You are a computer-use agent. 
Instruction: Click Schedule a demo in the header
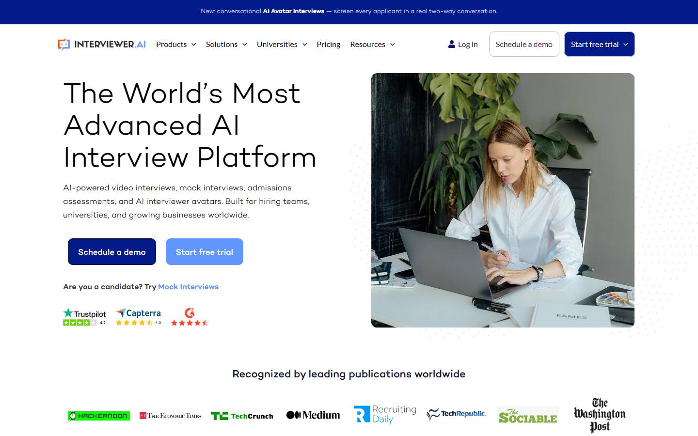[x=524, y=44]
